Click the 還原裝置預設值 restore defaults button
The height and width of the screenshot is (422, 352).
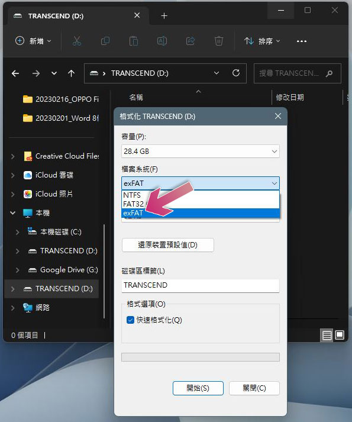point(168,245)
